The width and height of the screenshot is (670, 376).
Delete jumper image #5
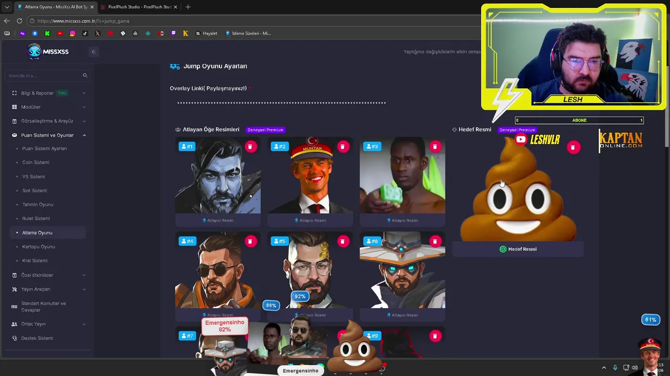point(342,241)
